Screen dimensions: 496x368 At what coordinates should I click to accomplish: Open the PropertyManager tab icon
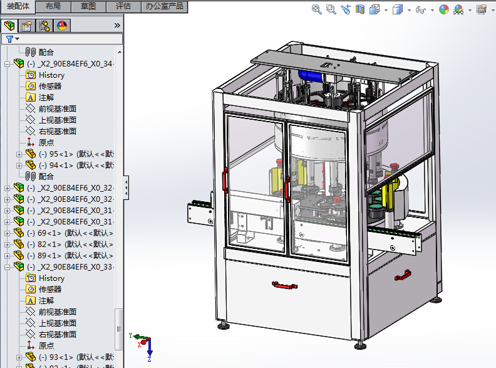click(27, 26)
